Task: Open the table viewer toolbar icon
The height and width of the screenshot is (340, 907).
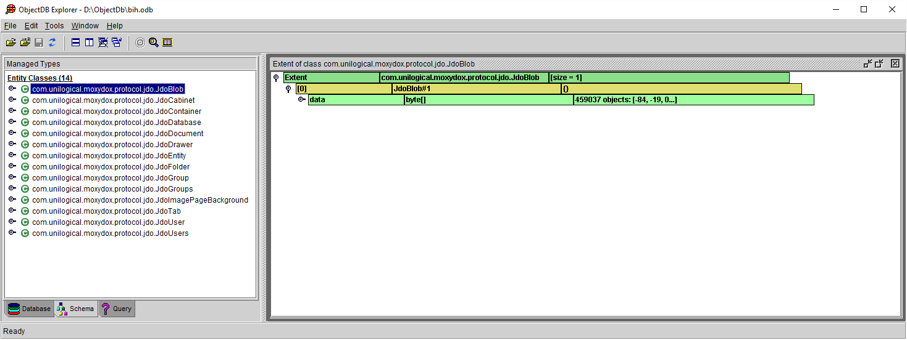Action: [x=167, y=42]
